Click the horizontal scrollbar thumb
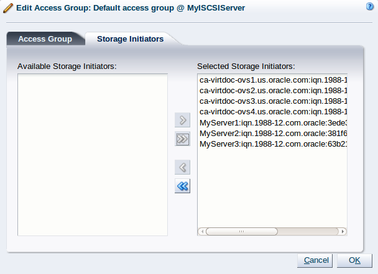378x274 pixels. pos(242,231)
